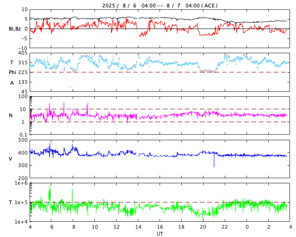Click the "12" hour label on the UT axis
Screen dimensions: 296x237
coord(117,227)
